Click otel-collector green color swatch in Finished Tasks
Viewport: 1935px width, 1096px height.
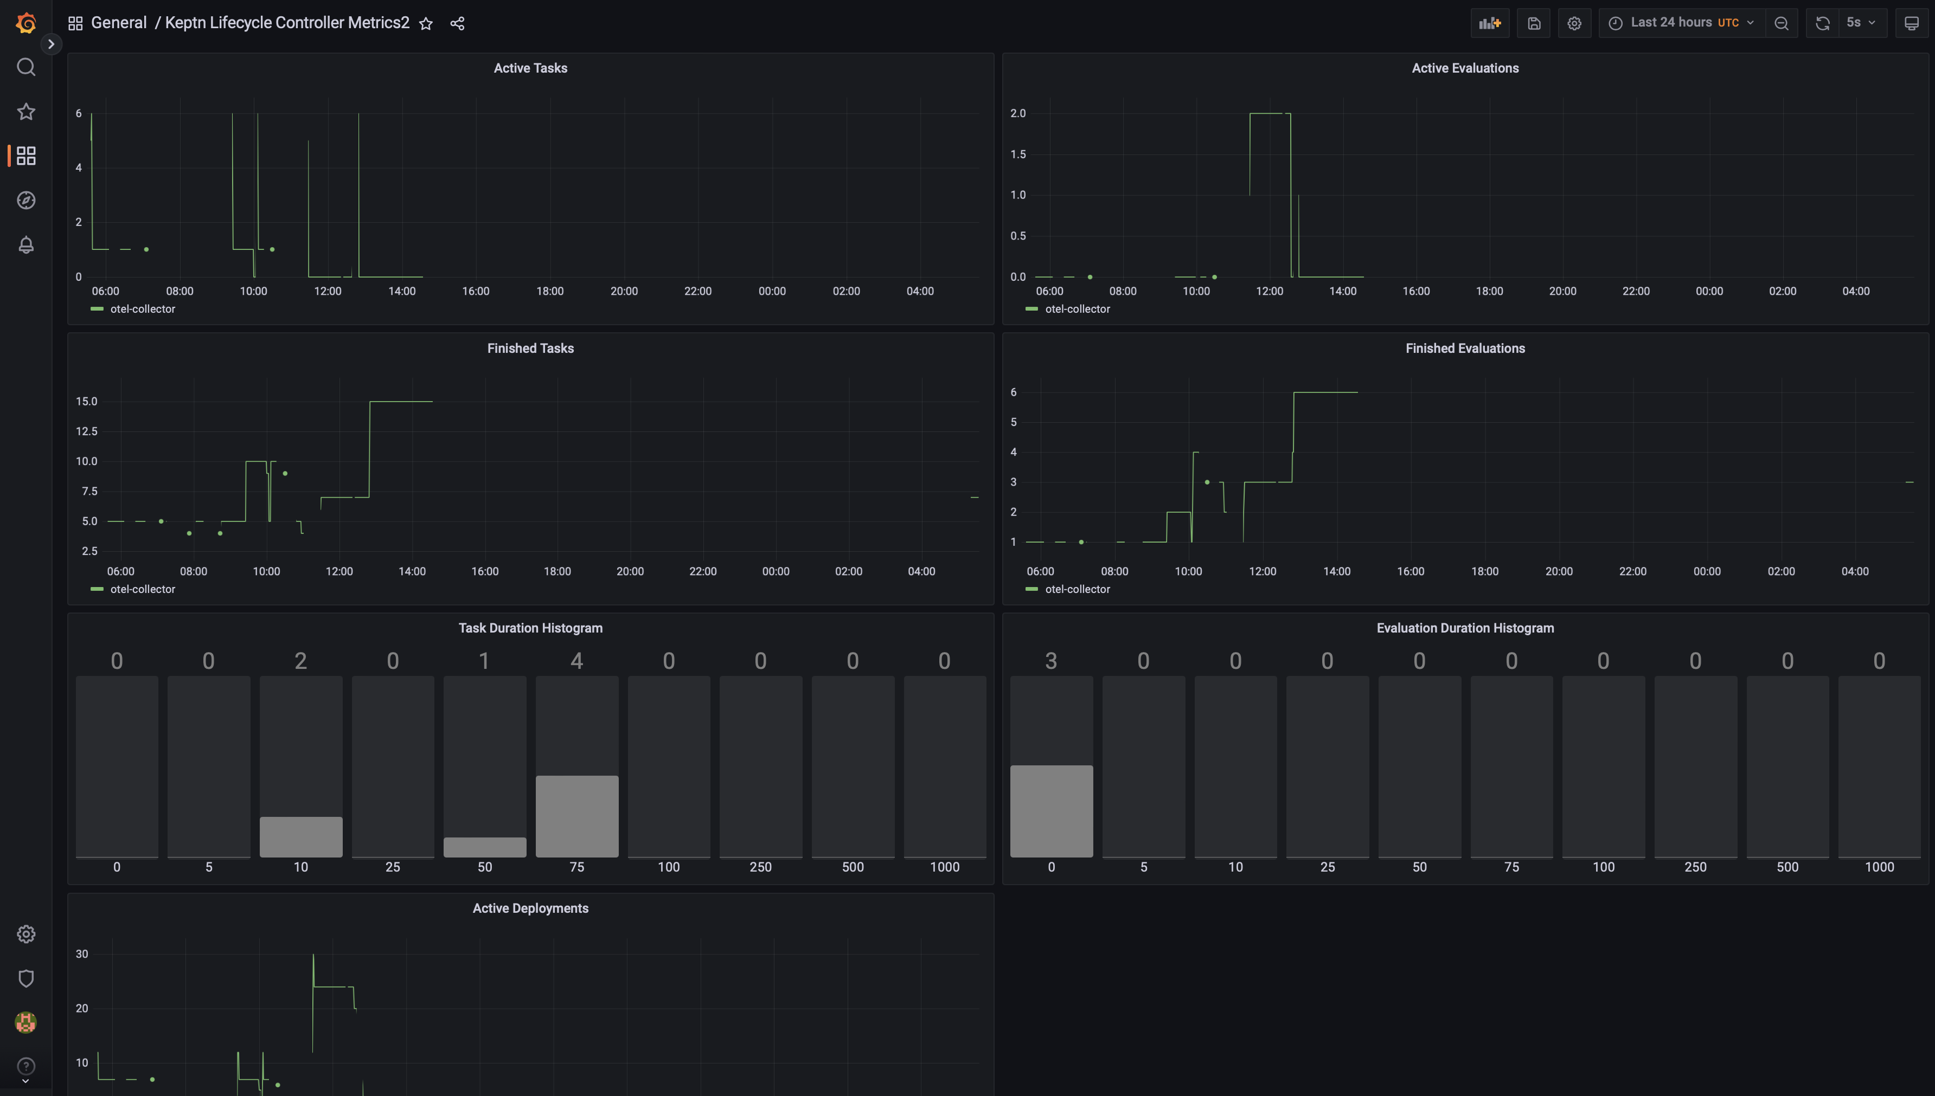[97, 589]
